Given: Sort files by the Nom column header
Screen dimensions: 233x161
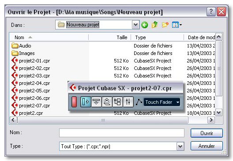Looking at the screenshot, I should click(49, 37).
